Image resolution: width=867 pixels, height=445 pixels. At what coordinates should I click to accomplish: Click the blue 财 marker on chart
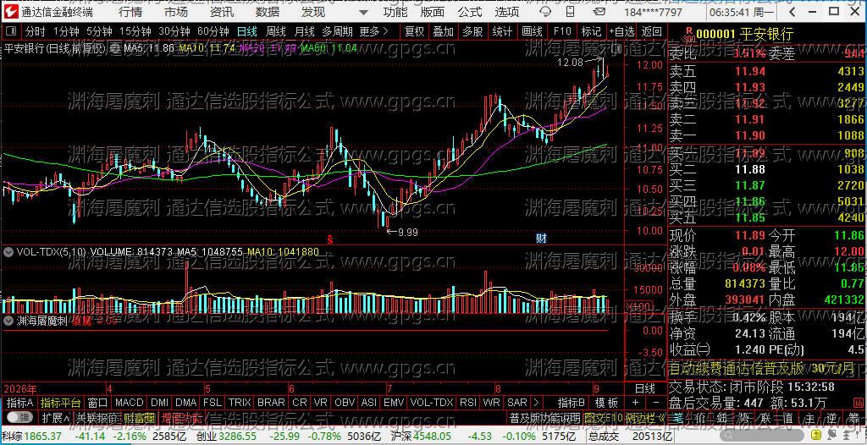point(541,239)
